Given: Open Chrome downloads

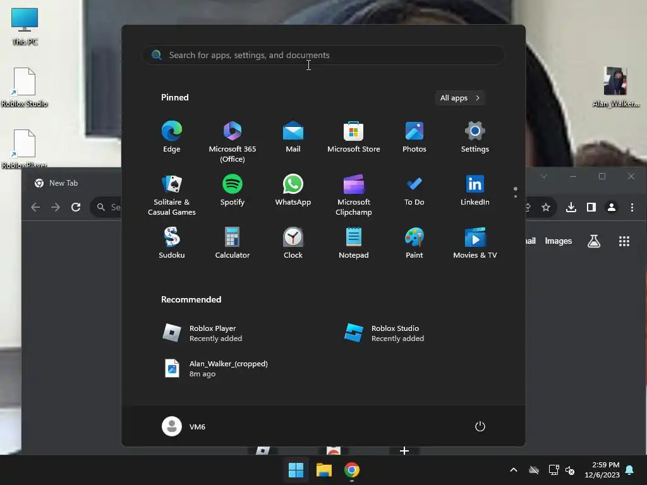Looking at the screenshot, I should click(x=571, y=207).
